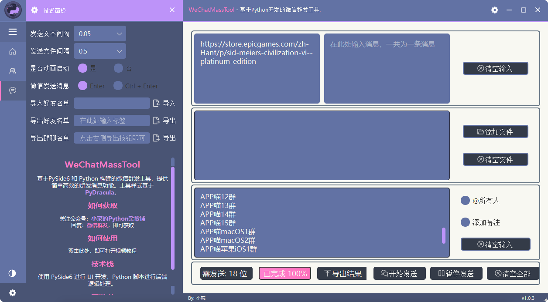The image size is (548, 302).
Task: Click the export icon next to 导出群聊名单
Action: pyautogui.click(x=157, y=138)
